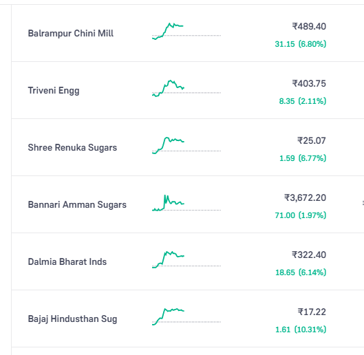This screenshot has height=355, width=364.
Task: Select the 1.61 (10.31%) change value
Action: tap(301, 330)
